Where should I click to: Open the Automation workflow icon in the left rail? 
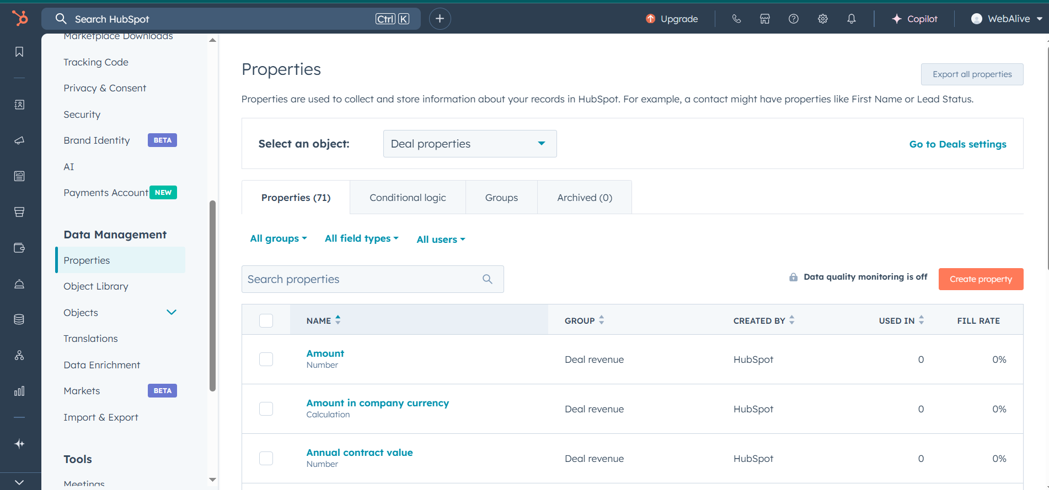point(19,355)
